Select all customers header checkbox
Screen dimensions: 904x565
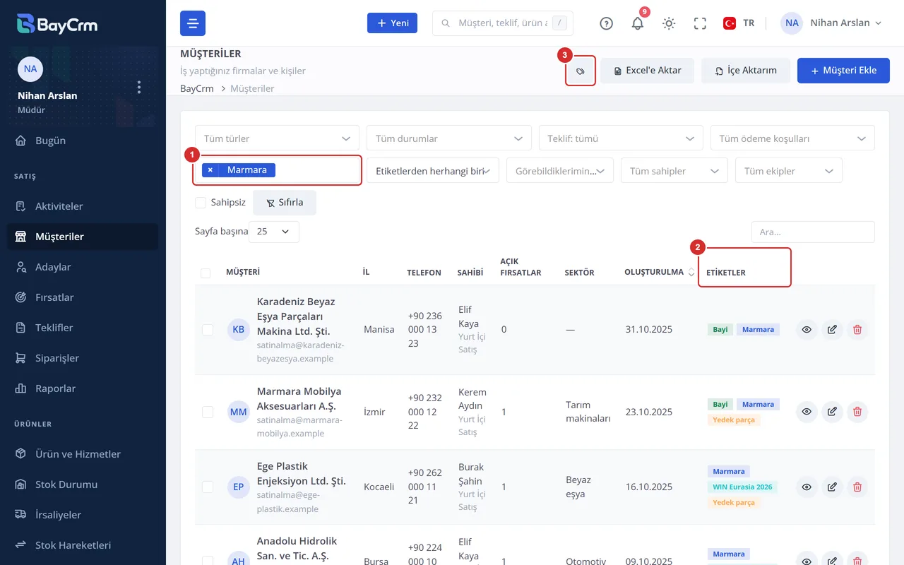(206, 273)
